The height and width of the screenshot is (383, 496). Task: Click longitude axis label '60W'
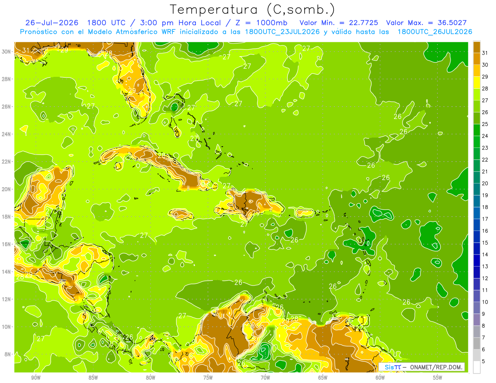coord(380,378)
